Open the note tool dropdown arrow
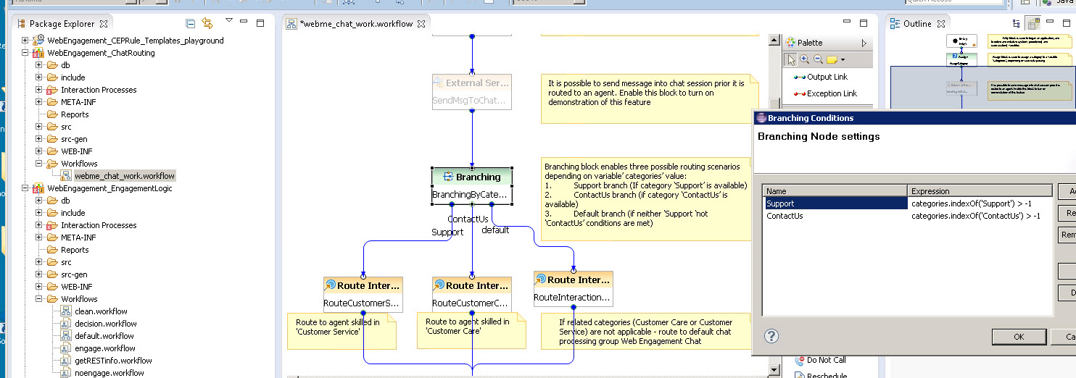This screenshot has width=1076, height=378. 843,59
